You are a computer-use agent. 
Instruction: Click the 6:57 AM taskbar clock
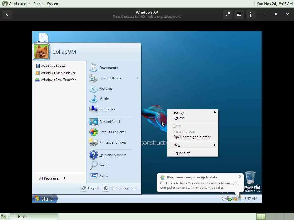pyautogui.click(x=251, y=199)
